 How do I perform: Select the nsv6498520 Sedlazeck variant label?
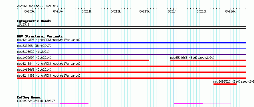(233, 81)
